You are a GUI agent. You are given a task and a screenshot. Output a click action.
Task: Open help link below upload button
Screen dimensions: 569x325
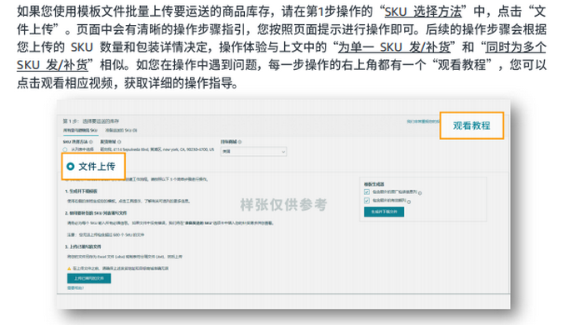point(76,288)
